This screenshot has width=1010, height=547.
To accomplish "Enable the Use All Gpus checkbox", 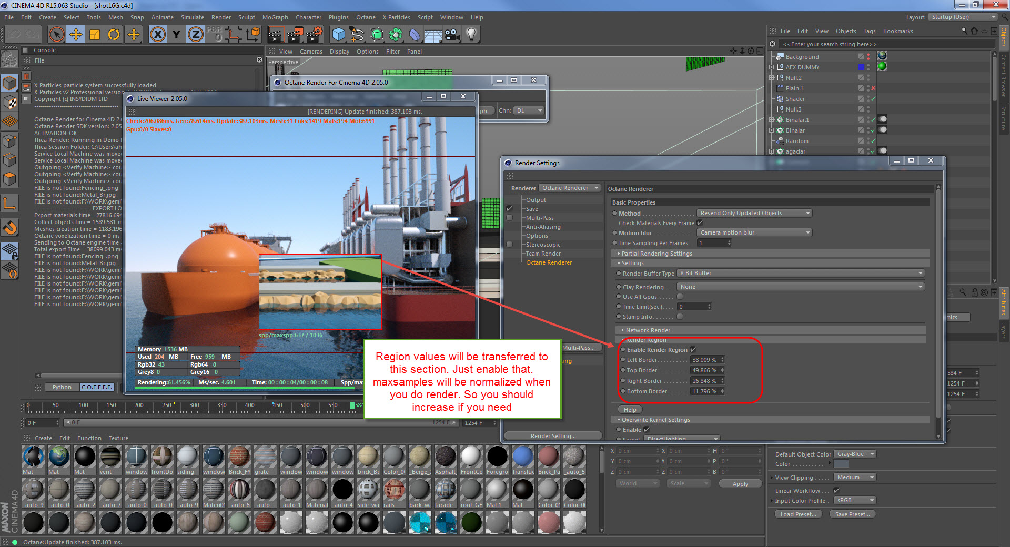I will (680, 297).
